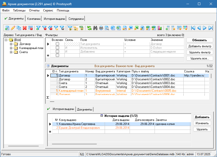217x157 pixels.
Task: Open the Файл menu
Action: tap(6, 10)
